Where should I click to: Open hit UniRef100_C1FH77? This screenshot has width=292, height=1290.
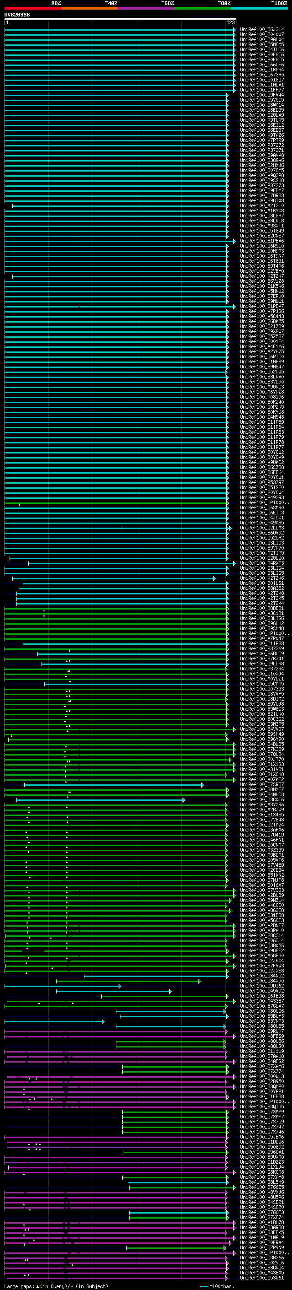coord(262,90)
